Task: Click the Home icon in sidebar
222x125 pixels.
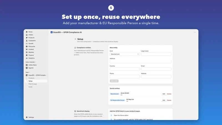Action: click(x=27, y=32)
